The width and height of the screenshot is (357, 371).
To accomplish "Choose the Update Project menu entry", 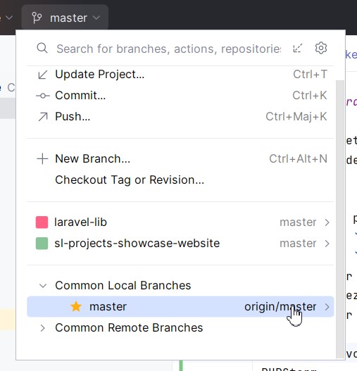I will pos(180,75).
